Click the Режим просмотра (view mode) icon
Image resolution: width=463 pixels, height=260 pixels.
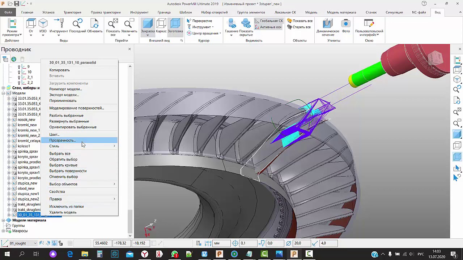coord(12,24)
